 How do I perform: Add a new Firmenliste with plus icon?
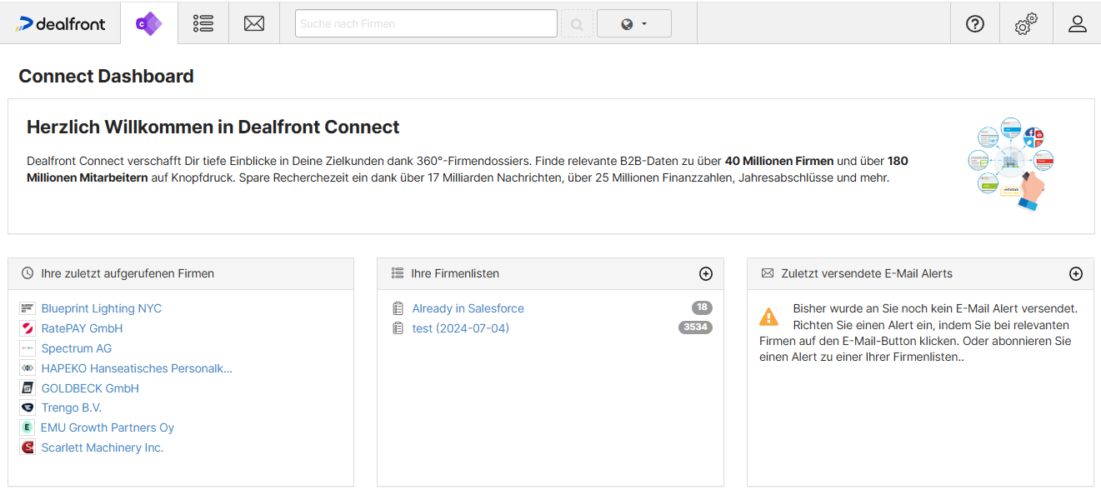(x=706, y=273)
